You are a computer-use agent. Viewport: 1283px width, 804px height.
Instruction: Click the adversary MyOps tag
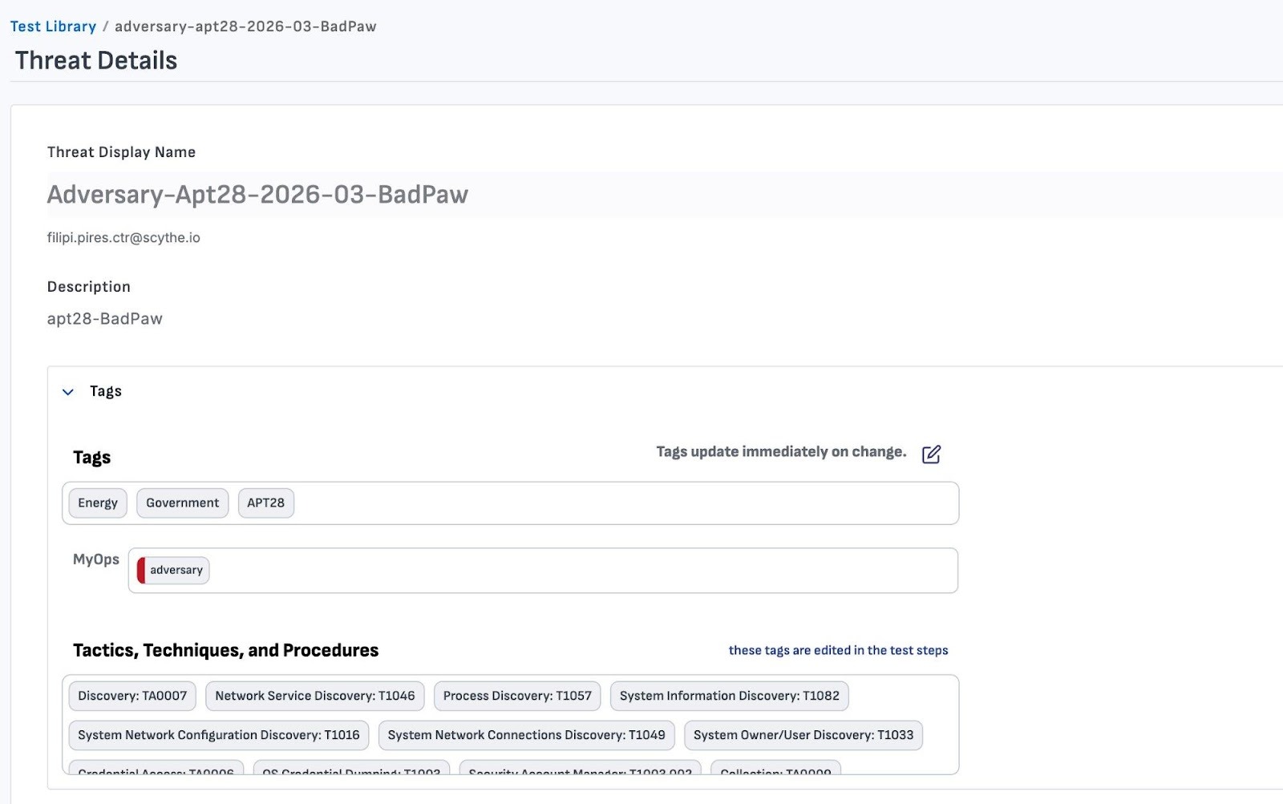[176, 571]
